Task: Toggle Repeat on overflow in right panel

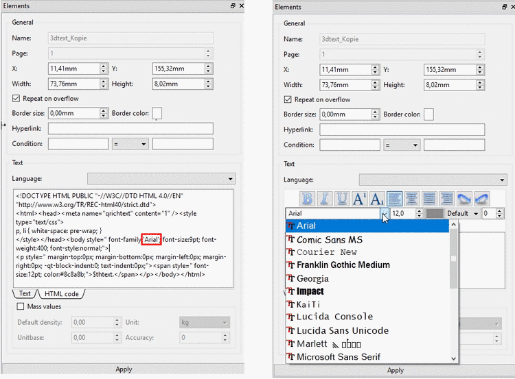Action: point(288,99)
